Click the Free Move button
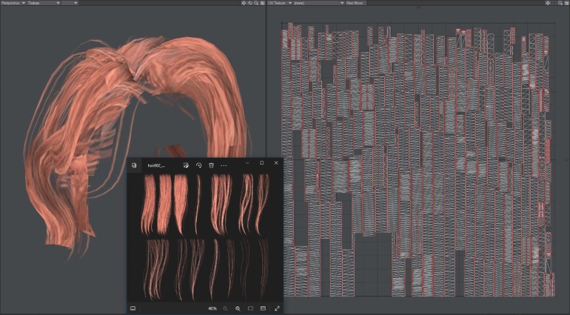Image resolution: width=570 pixels, height=315 pixels. point(356,3)
